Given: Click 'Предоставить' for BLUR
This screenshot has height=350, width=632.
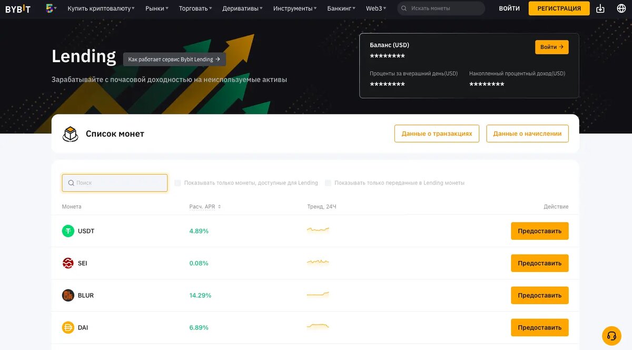Looking at the screenshot, I should click(x=540, y=295).
